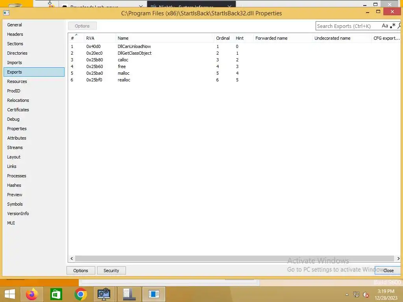The image size is (403, 302).
Task: Open the General page
Action: (34, 25)
